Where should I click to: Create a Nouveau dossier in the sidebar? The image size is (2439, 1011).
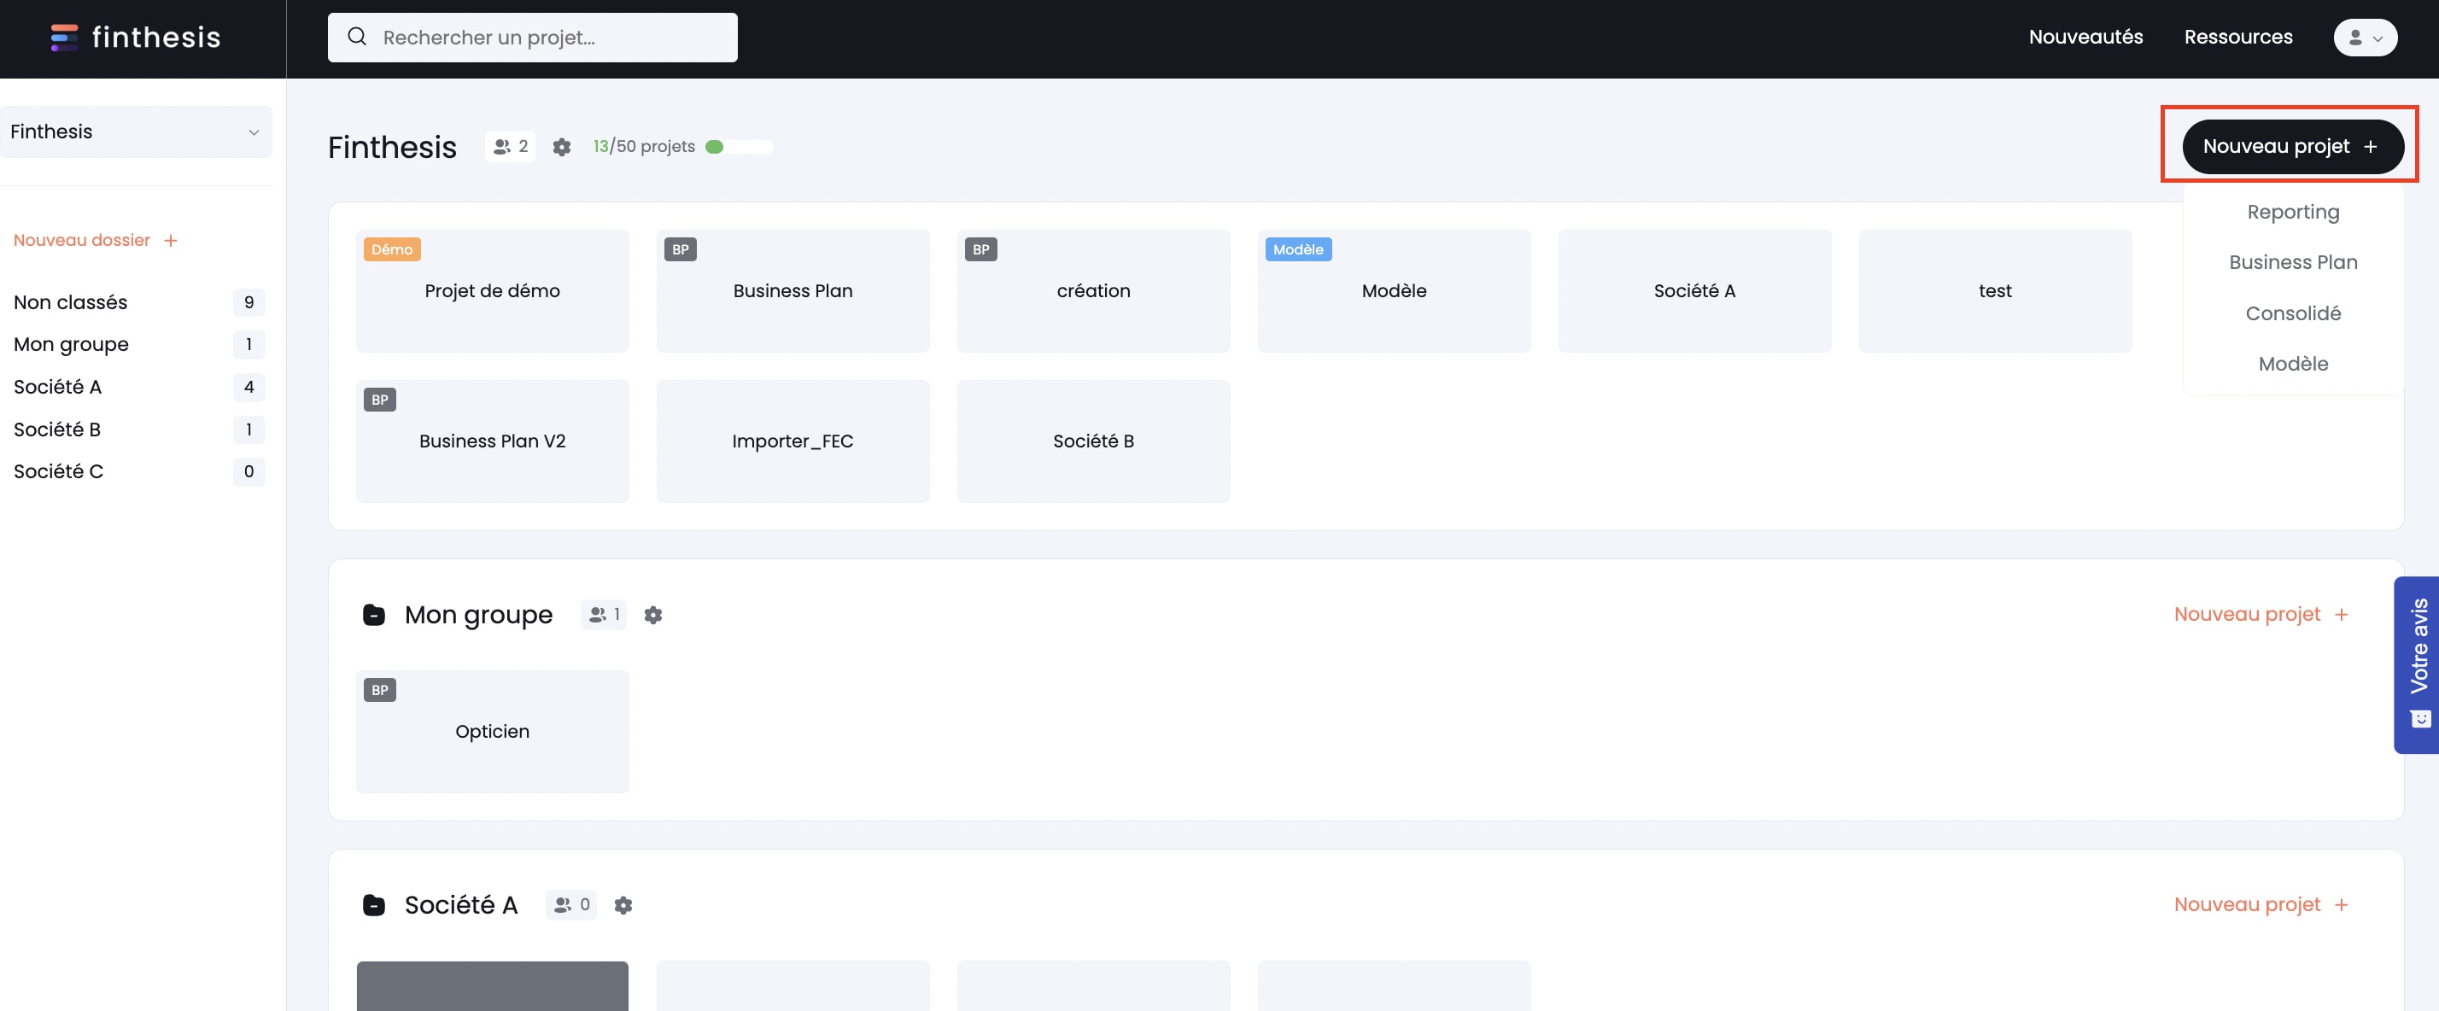[x=96, y=241]
